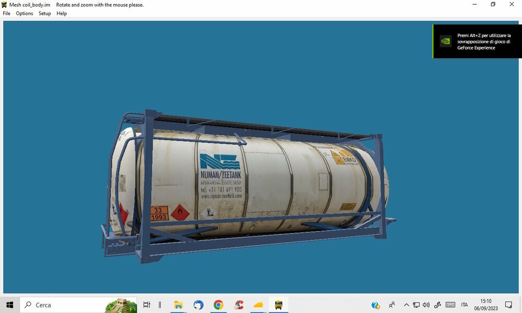The image size is (522, 313).
Task: Open the File menu
Action: 6,14
